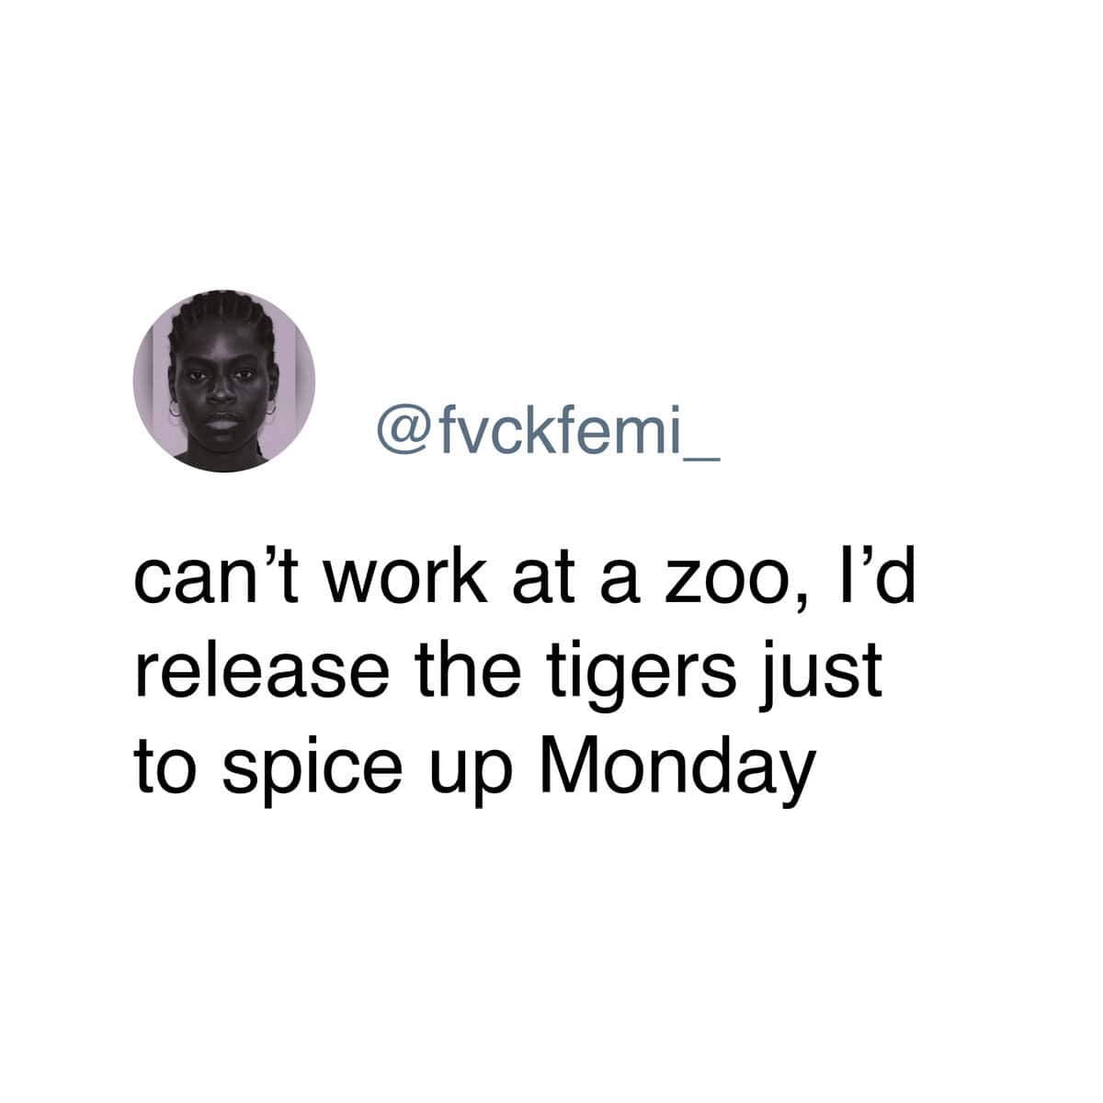This screenshot has width=1103, height=1103.
Task: Click the word "just" in the tweet
Action: [835, 677]
